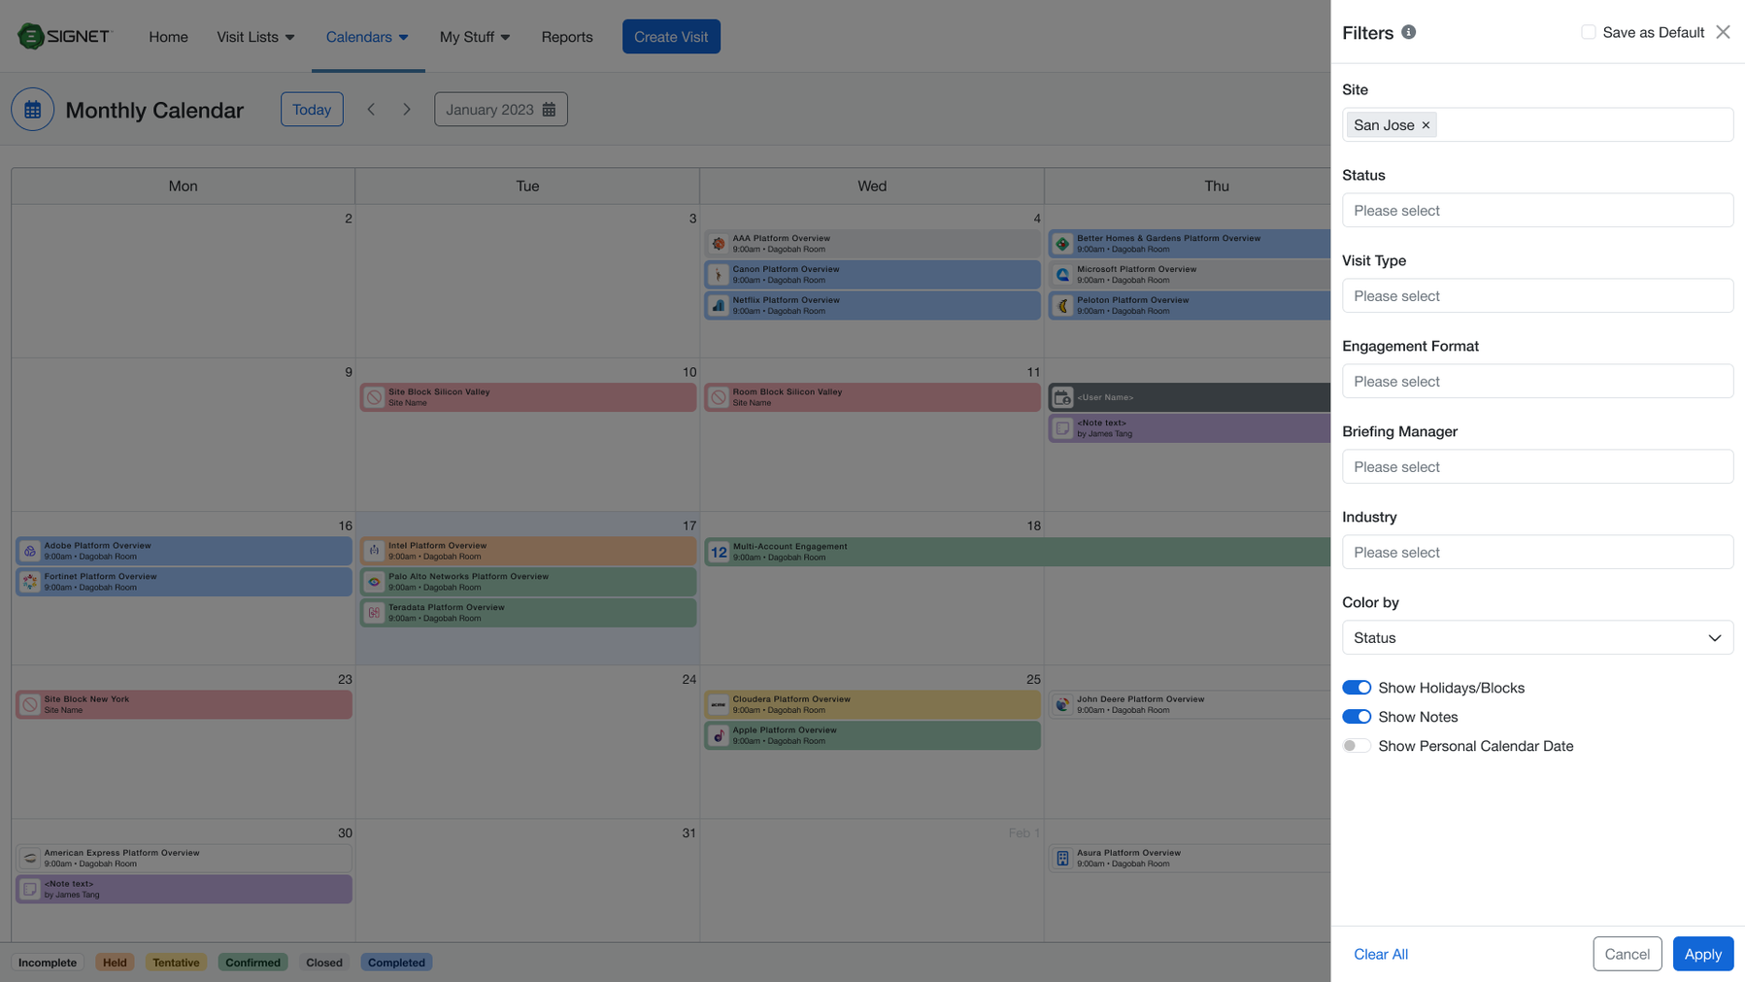Open Canon Platform Overview event icon
This screenshot has height=982, width=1745.
(x=719, y=275)
